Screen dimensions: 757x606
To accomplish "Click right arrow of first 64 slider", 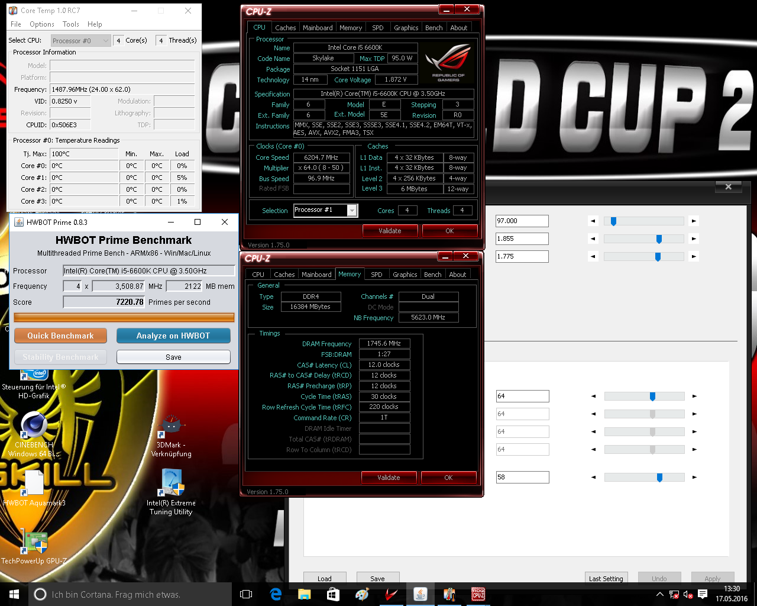I will (694, 396).
